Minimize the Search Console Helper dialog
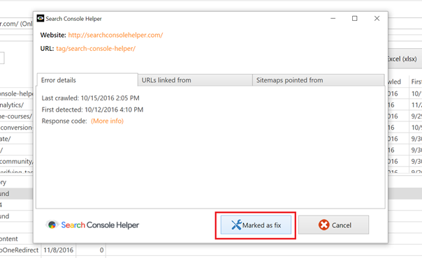The height and width of the screenshot is (258, 422). [x=333, y=19]
